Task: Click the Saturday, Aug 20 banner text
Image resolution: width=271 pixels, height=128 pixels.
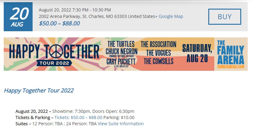Action: (197, 53)
